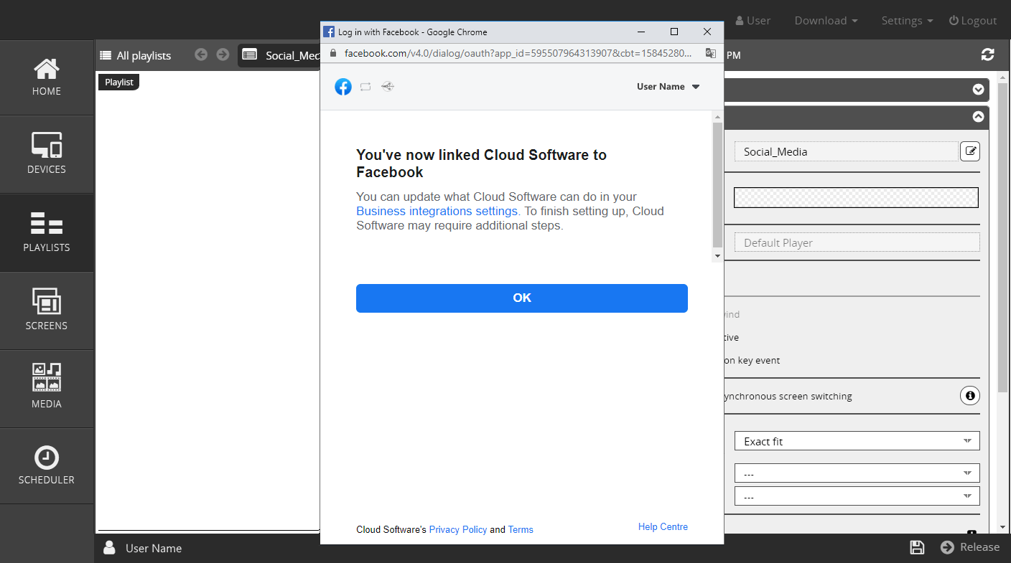Expand the collapsed panel with the down chevron
1011x563 pixels.
point(978,90)
